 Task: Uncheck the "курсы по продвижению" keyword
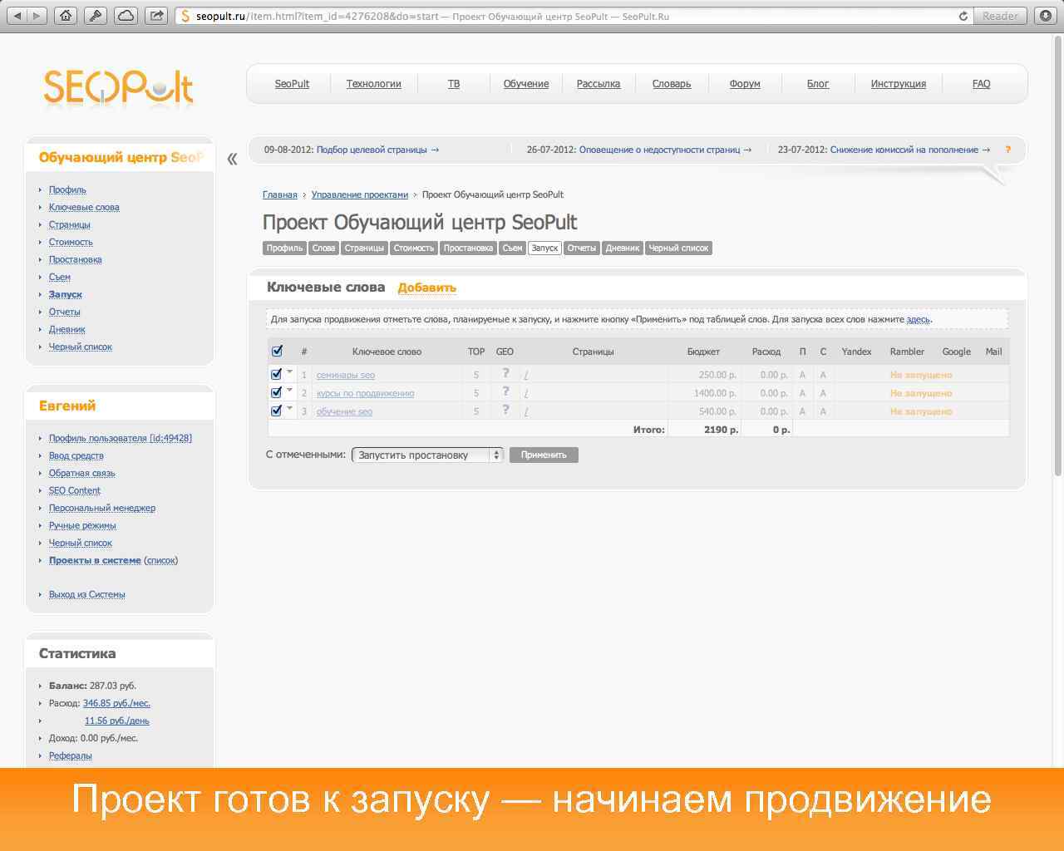coord(276,391)
